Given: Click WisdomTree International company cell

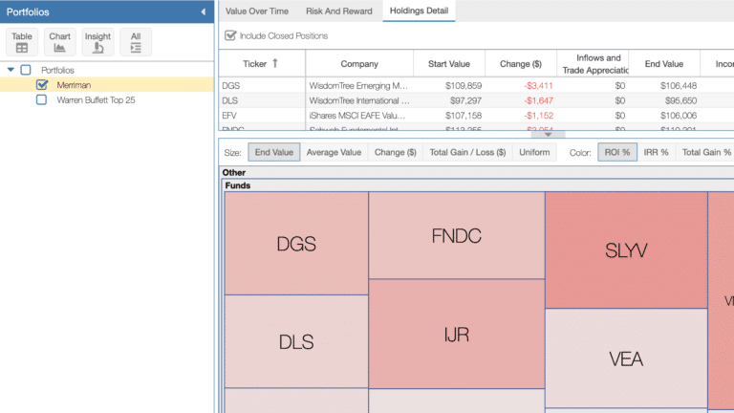Looking at the screenshot, I should [359, 100].
